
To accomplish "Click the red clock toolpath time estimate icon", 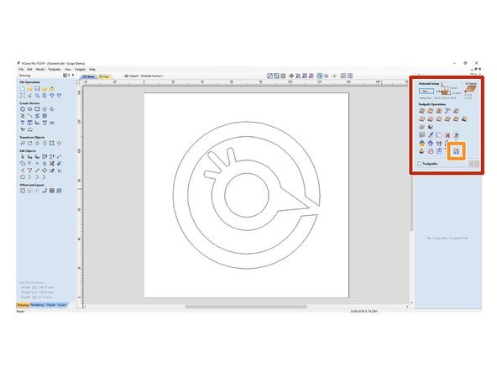I will 431,151.
